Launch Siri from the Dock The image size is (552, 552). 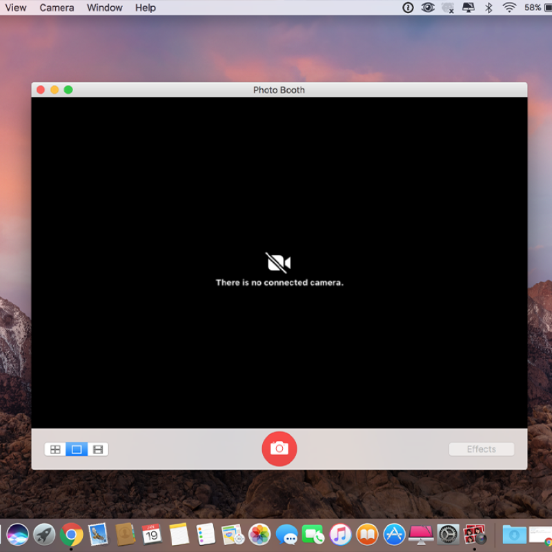pos(18,534)
